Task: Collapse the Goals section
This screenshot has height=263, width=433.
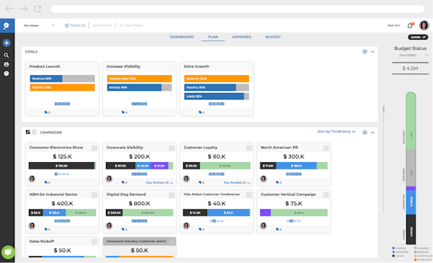Action: click(x=372, y=52)
